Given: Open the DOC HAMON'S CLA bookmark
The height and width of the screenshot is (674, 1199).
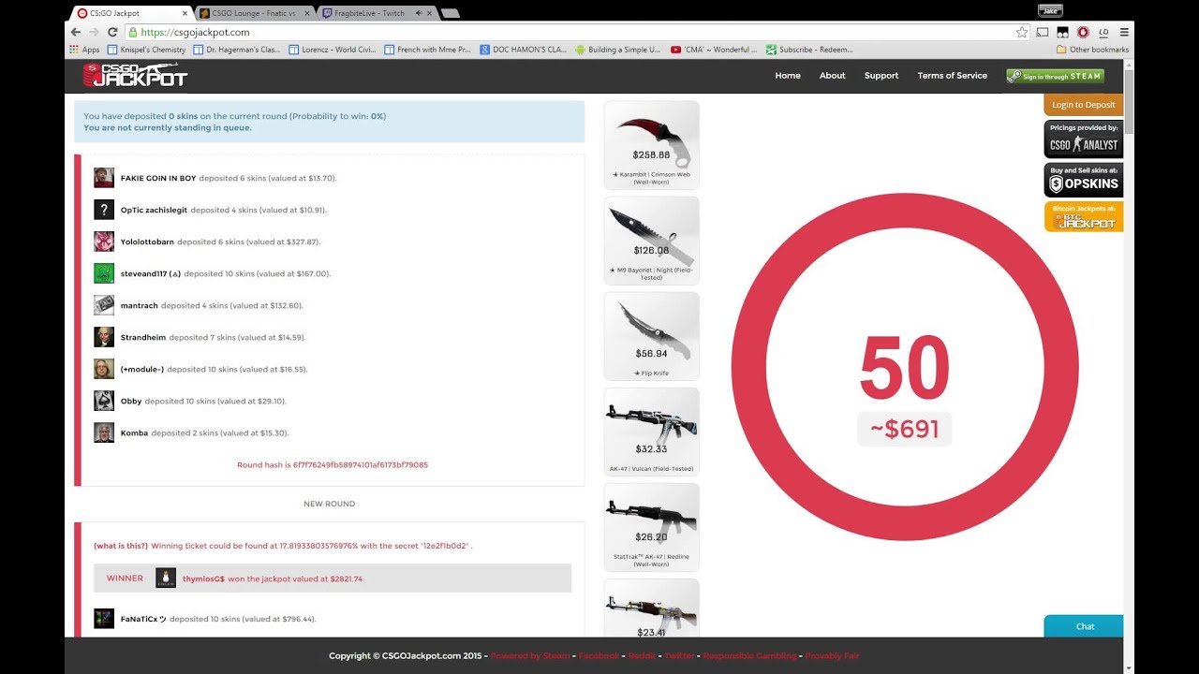Looking at the screenshot, I should [523, 50].
